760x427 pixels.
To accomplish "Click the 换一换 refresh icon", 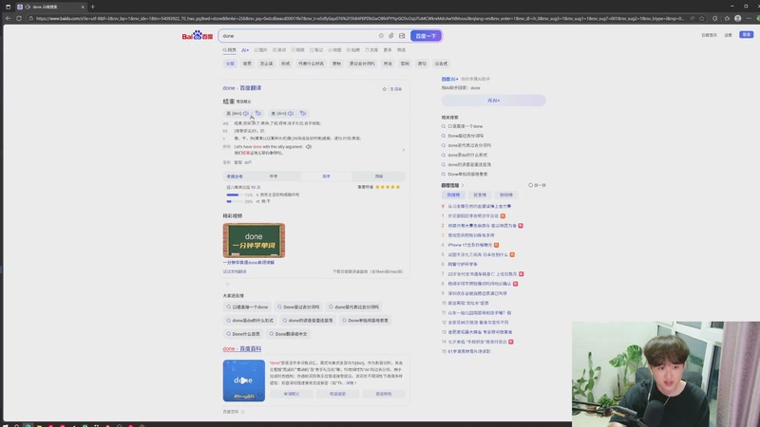I will 531,185.
